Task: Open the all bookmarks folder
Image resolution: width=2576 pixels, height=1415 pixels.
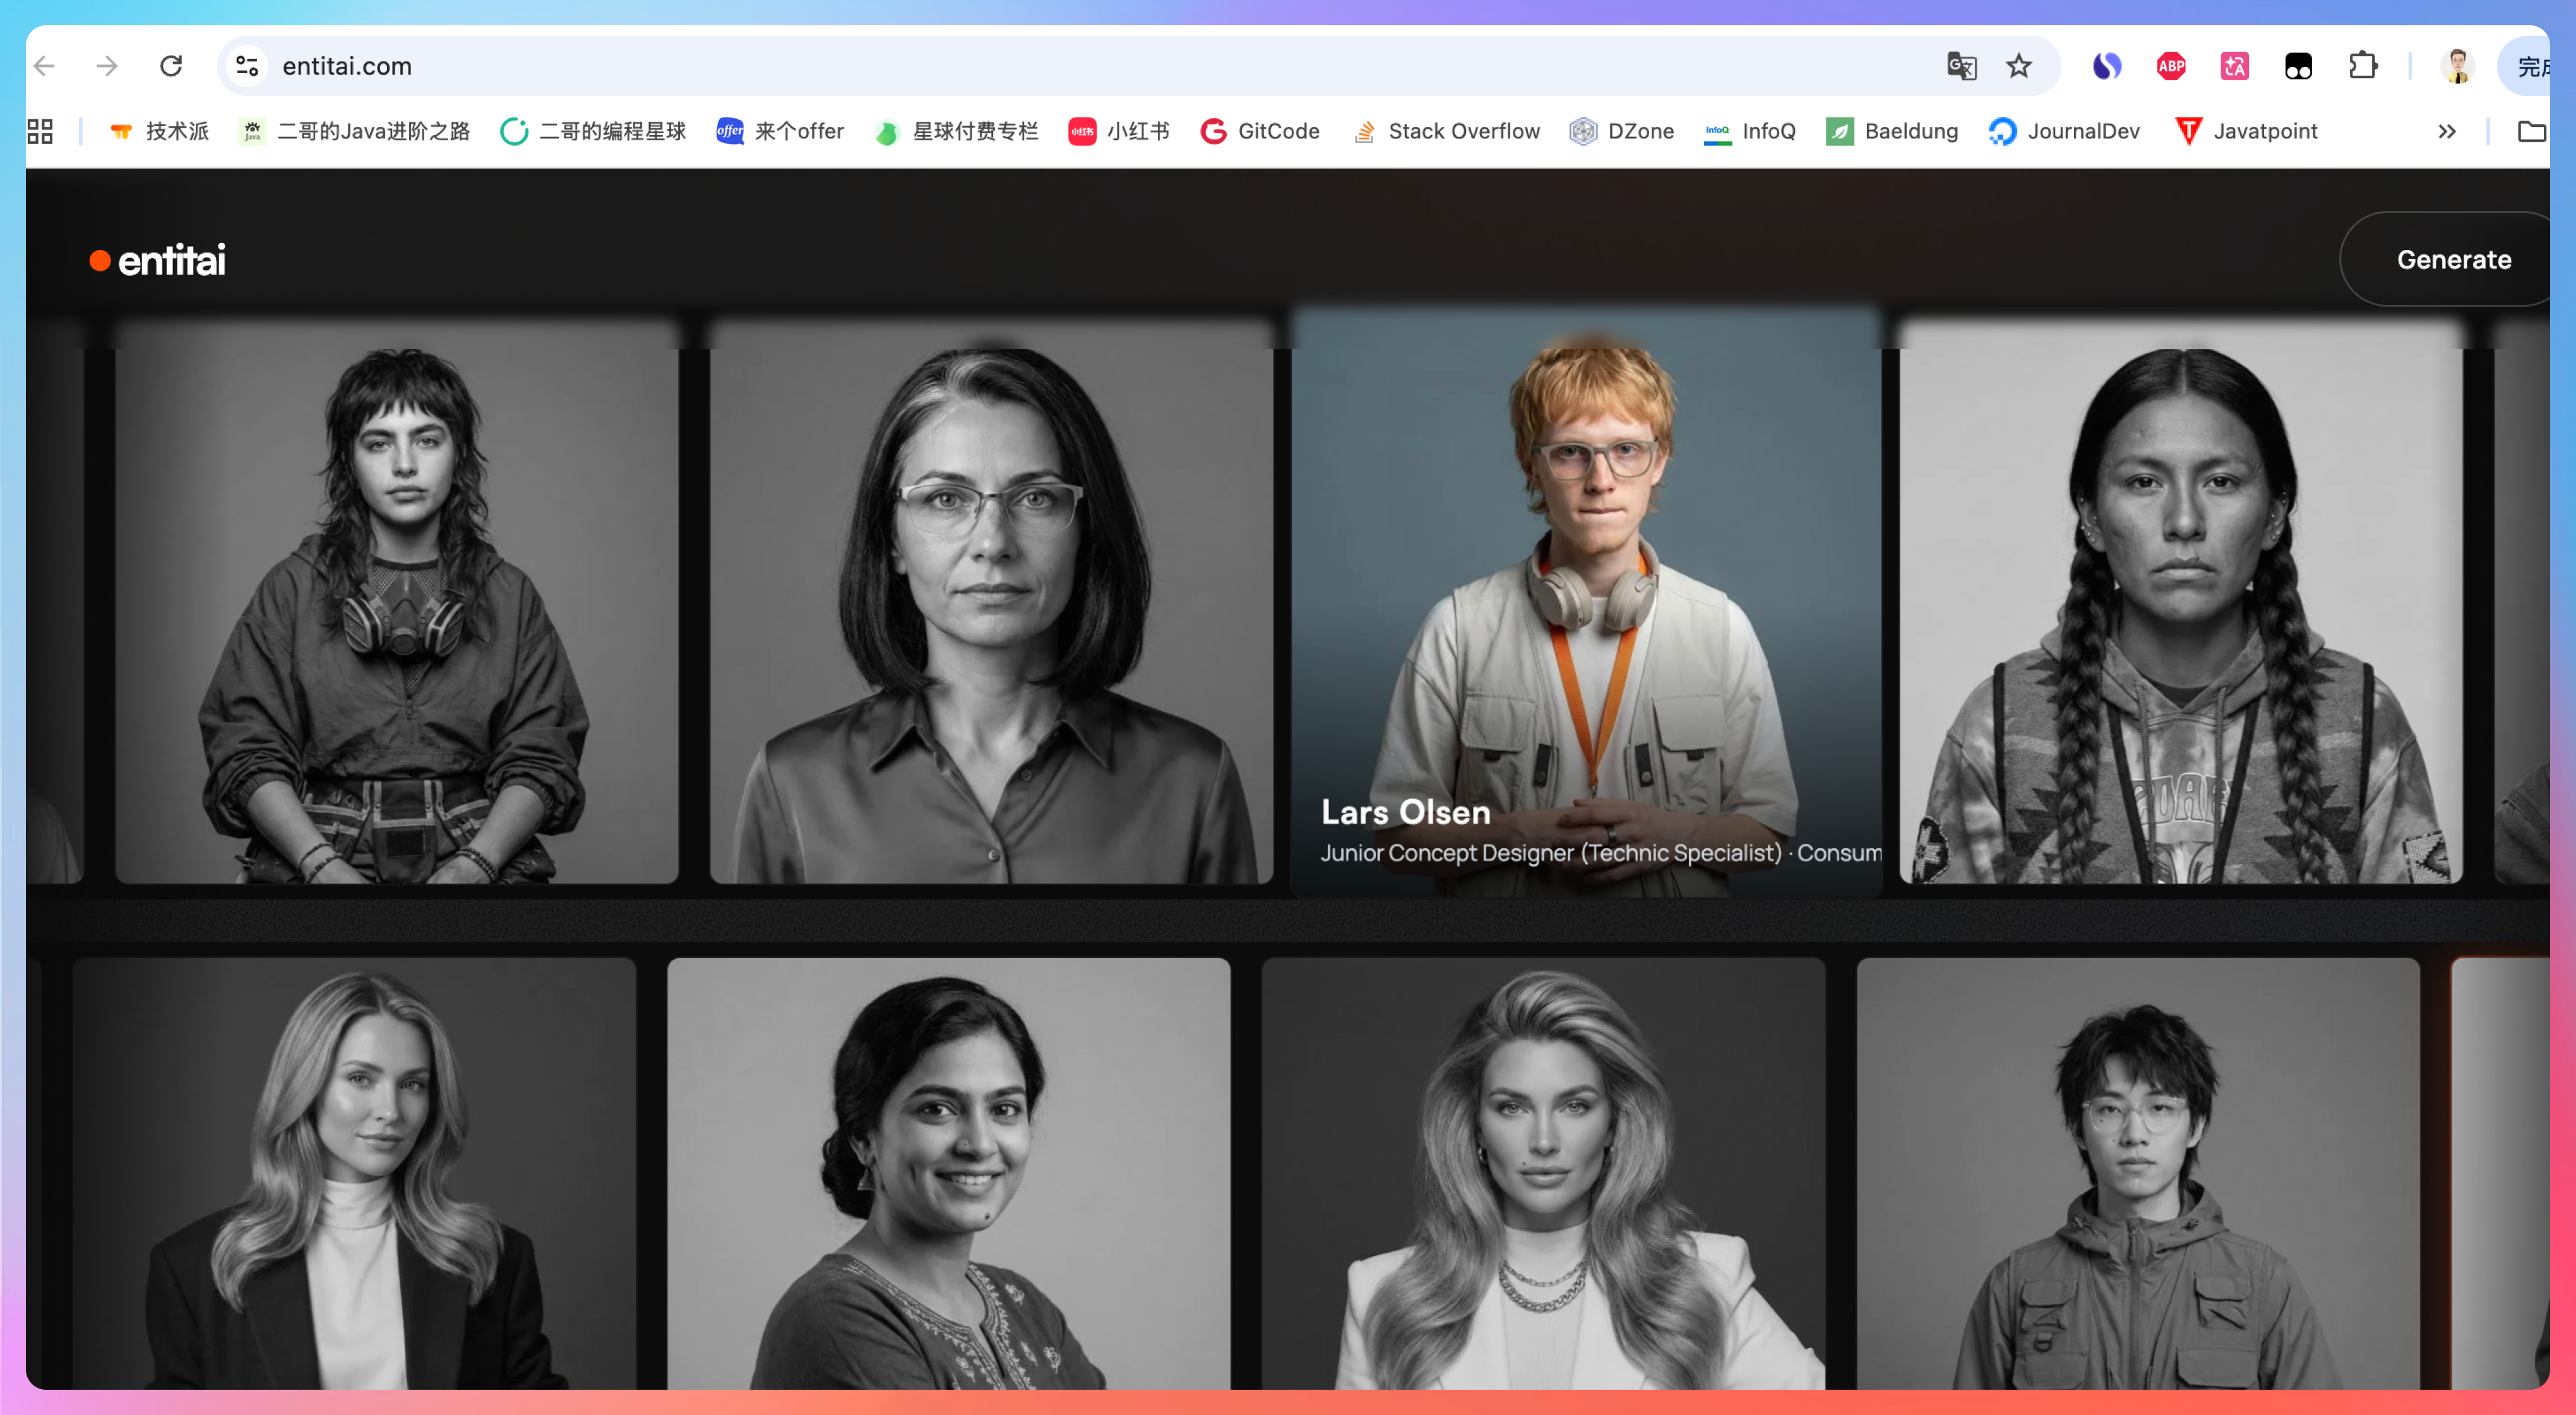Action: tap(2531, 131)
